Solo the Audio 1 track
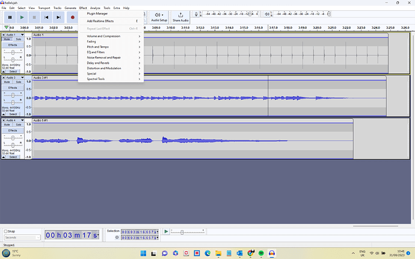 point(18,39)
